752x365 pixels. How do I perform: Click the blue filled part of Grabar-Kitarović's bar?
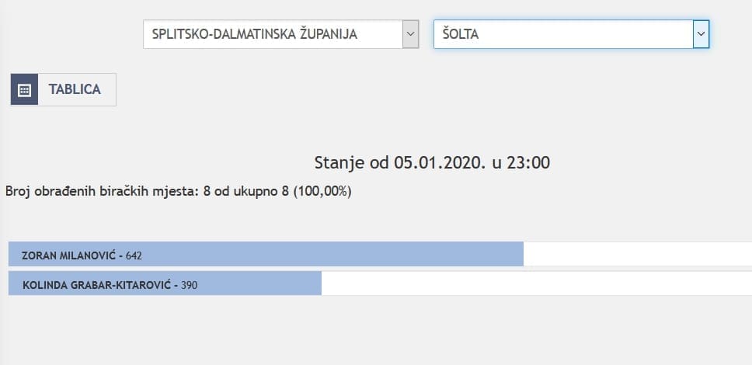pos(256,285)
